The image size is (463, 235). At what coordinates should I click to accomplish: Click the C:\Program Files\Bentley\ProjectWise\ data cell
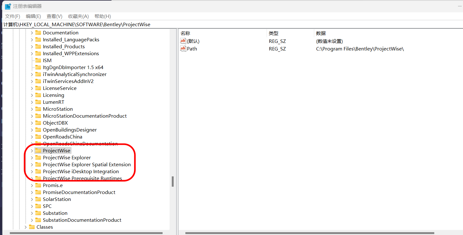pyautogui.click(x=360, y=49)
